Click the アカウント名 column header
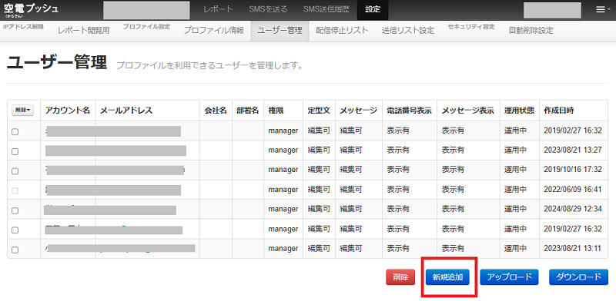The width and height of the screenshot is (616, 301). (68, 111)
